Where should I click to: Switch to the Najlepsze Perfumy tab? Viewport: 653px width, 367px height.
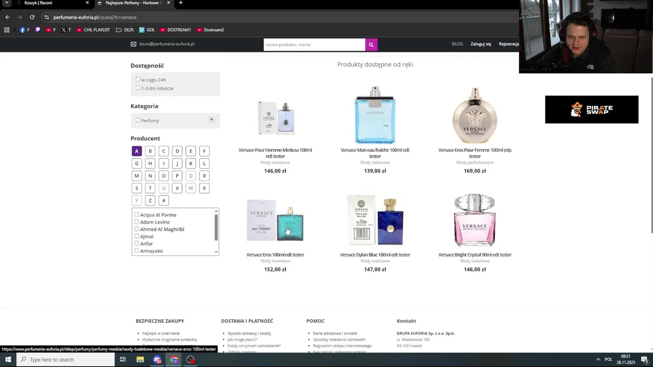134,3
